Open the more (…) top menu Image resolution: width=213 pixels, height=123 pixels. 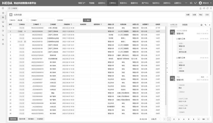(x=186, y=3)
